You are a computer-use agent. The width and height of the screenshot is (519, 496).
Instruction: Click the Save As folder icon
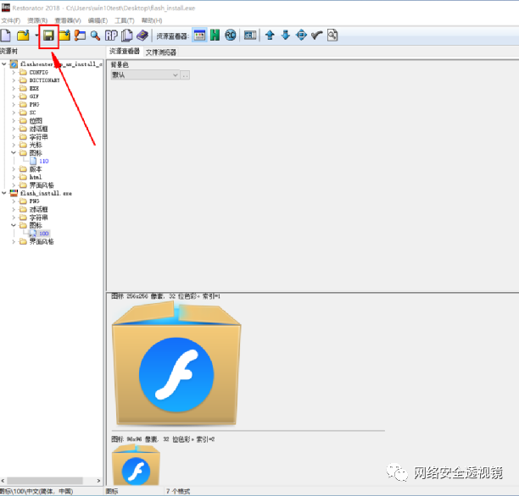pyautogui.click(x=64, y=36)
